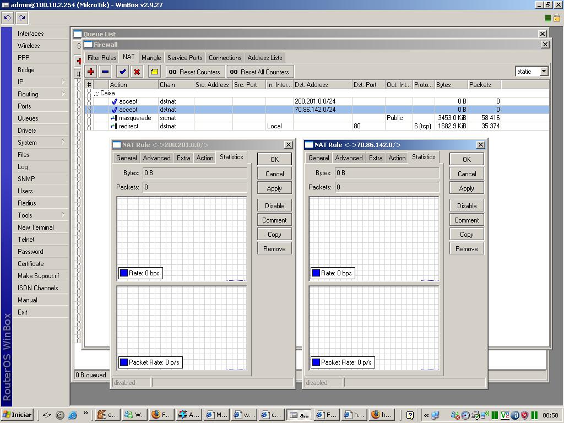Click the minus remove rule icon
The width and height of the screenshot is (564, 423).
pyautogui.click(x=105, y=72)
